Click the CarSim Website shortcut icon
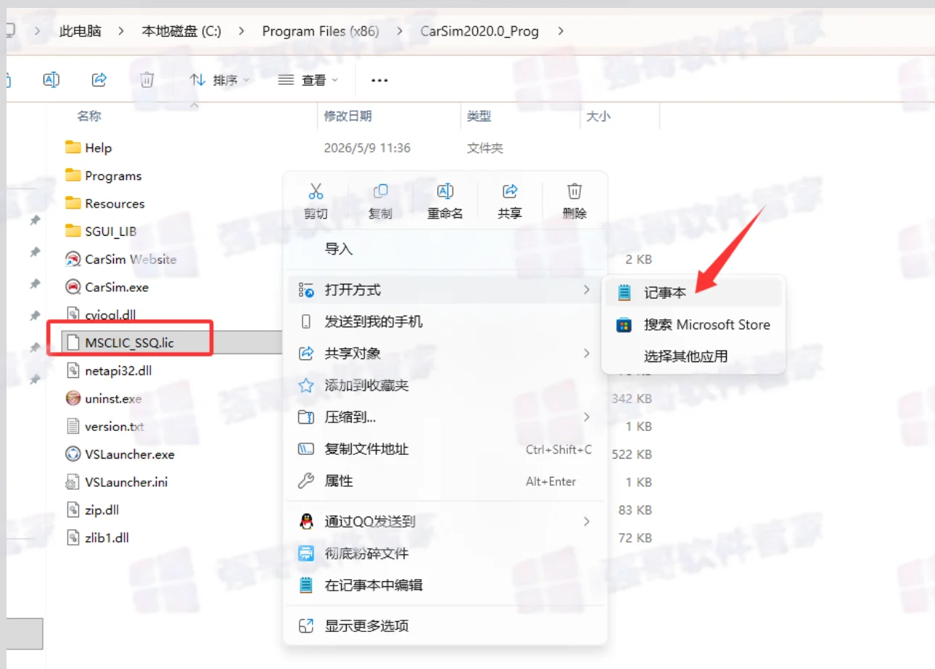935x669 pixels. [x=73, y=259]
